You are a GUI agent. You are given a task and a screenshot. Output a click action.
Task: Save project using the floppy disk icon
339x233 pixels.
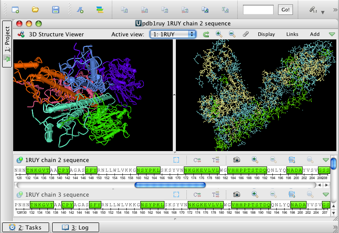coord(56,9)
